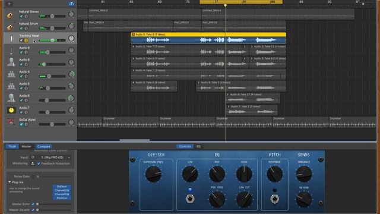Click the yellow cycle region in the ruler
Screen dimensions: 380x214
coord(241,2)
